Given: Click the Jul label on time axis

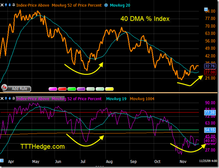Looking at the screenshot, I should (x=83, y=162).
